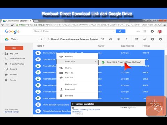Choose Remove in the context menu
This screenshot has width=167, height=125.
(x=77, y=96)
